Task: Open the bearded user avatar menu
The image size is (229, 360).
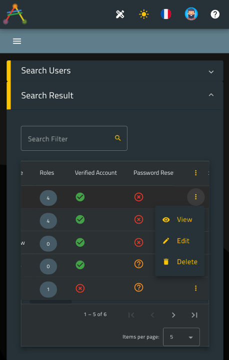Action: 191,14
